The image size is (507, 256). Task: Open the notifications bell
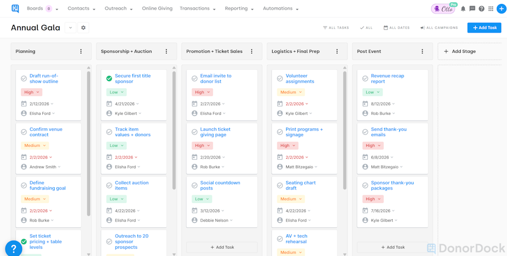click(x=463, y=9)
